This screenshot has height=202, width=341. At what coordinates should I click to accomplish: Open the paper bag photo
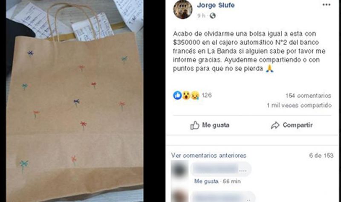click(x=75, y=101)
